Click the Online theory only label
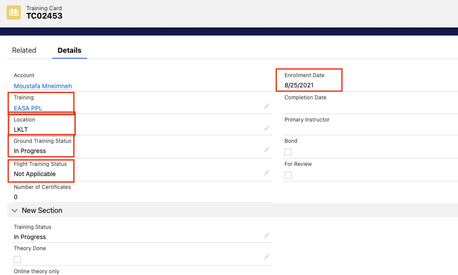This screenshot has height=275, width=458. point(36,271)
